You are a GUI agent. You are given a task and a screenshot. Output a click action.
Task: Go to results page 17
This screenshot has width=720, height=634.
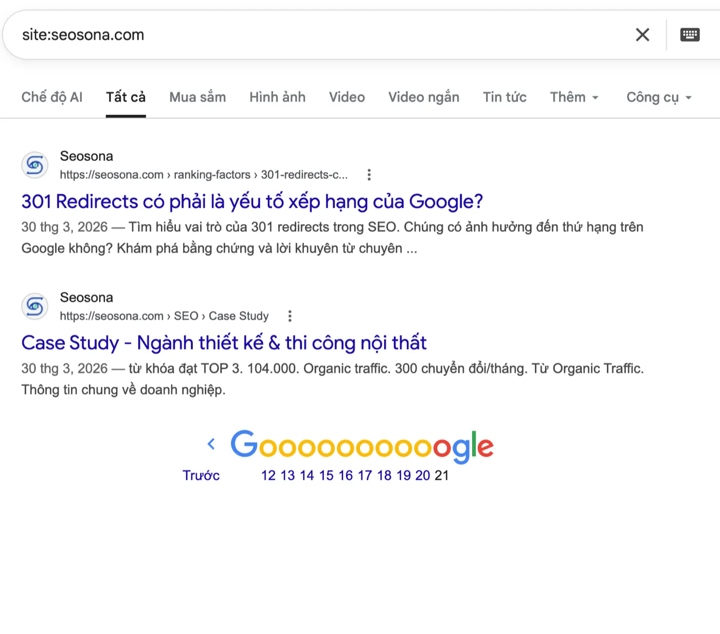[x=365, y=476]
